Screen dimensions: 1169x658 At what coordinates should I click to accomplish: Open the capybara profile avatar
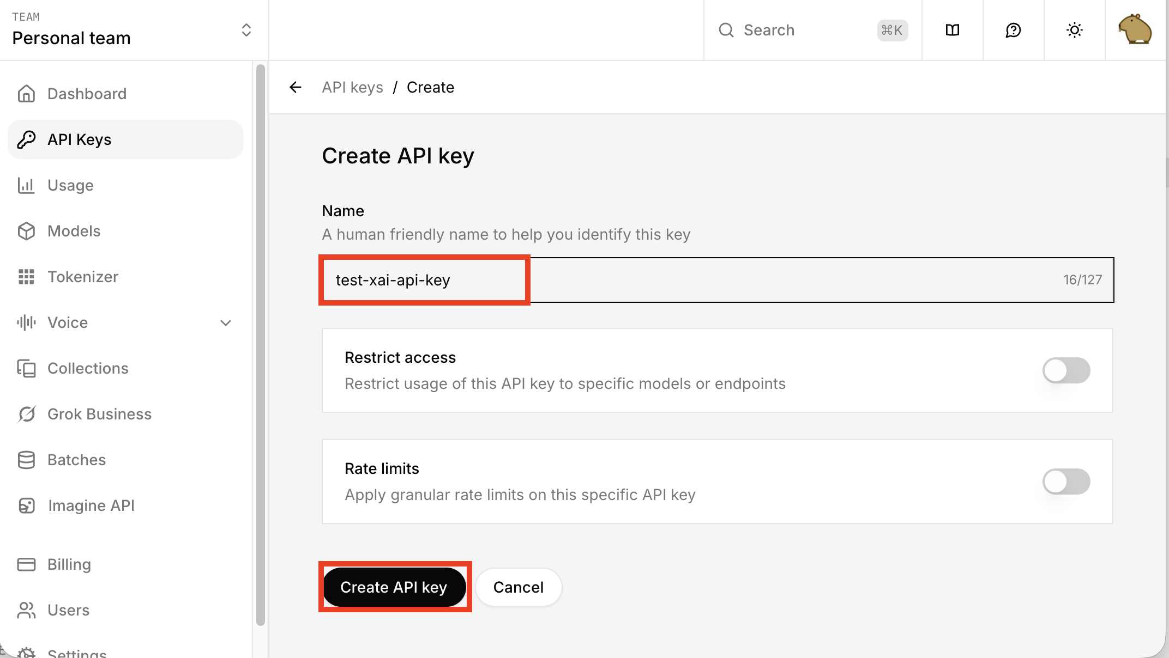[x=1135, y=30]
